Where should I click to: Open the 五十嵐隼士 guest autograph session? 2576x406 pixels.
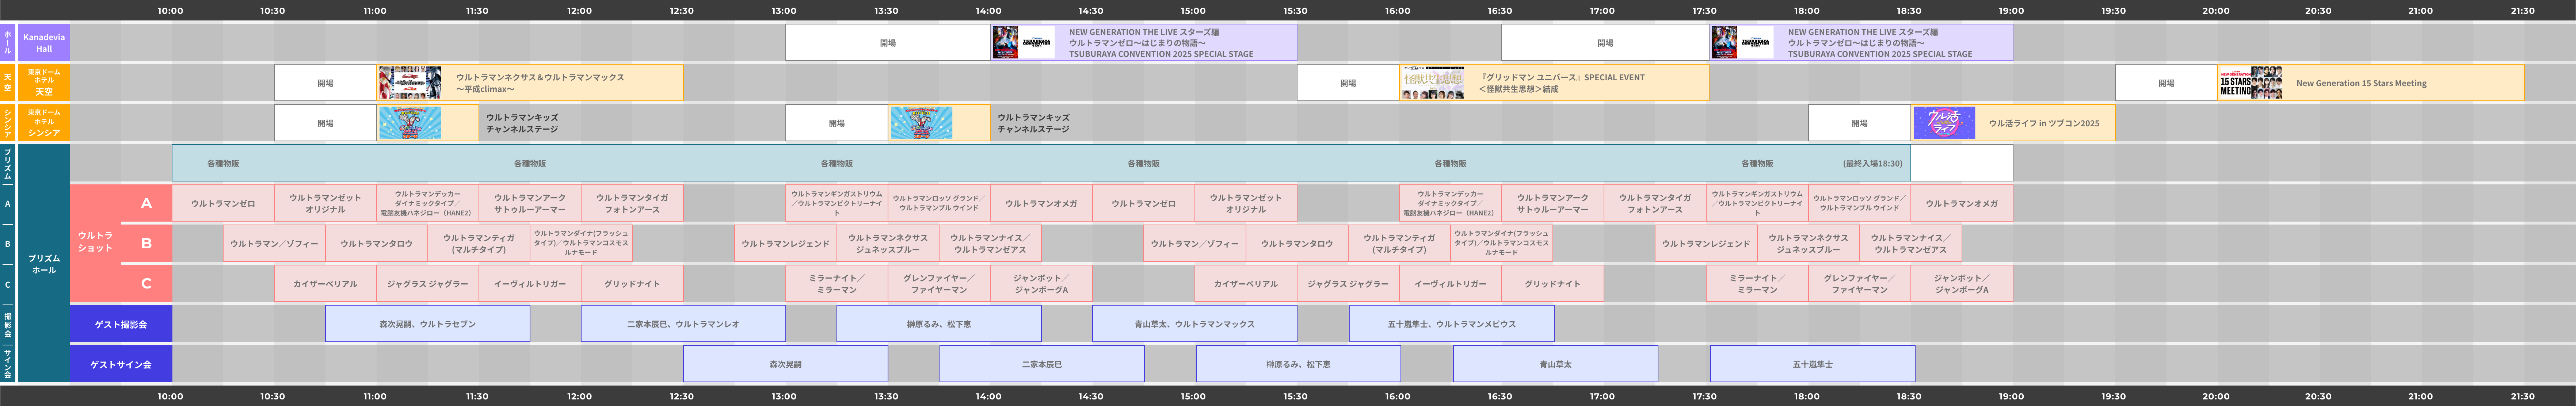pyautogui.click(x=1813, y=364)
